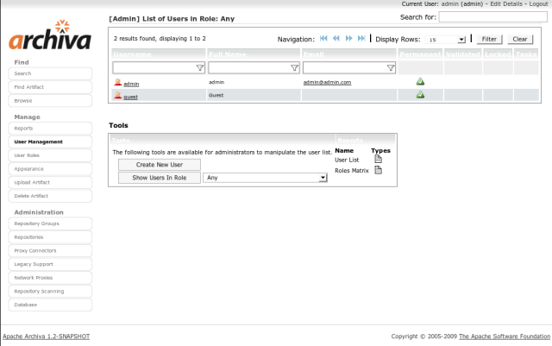Open Roles Matrix report document icon

pos(378,170)
